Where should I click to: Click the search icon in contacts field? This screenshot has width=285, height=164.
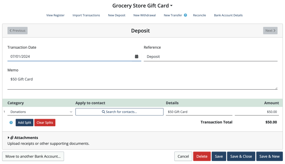click(x=104, y=112)
